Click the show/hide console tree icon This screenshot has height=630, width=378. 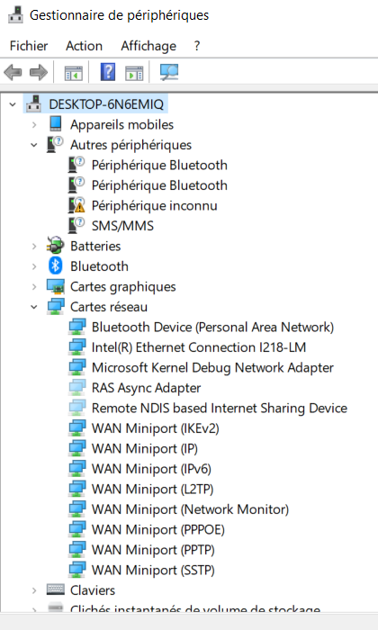click(x=74, y=73)
